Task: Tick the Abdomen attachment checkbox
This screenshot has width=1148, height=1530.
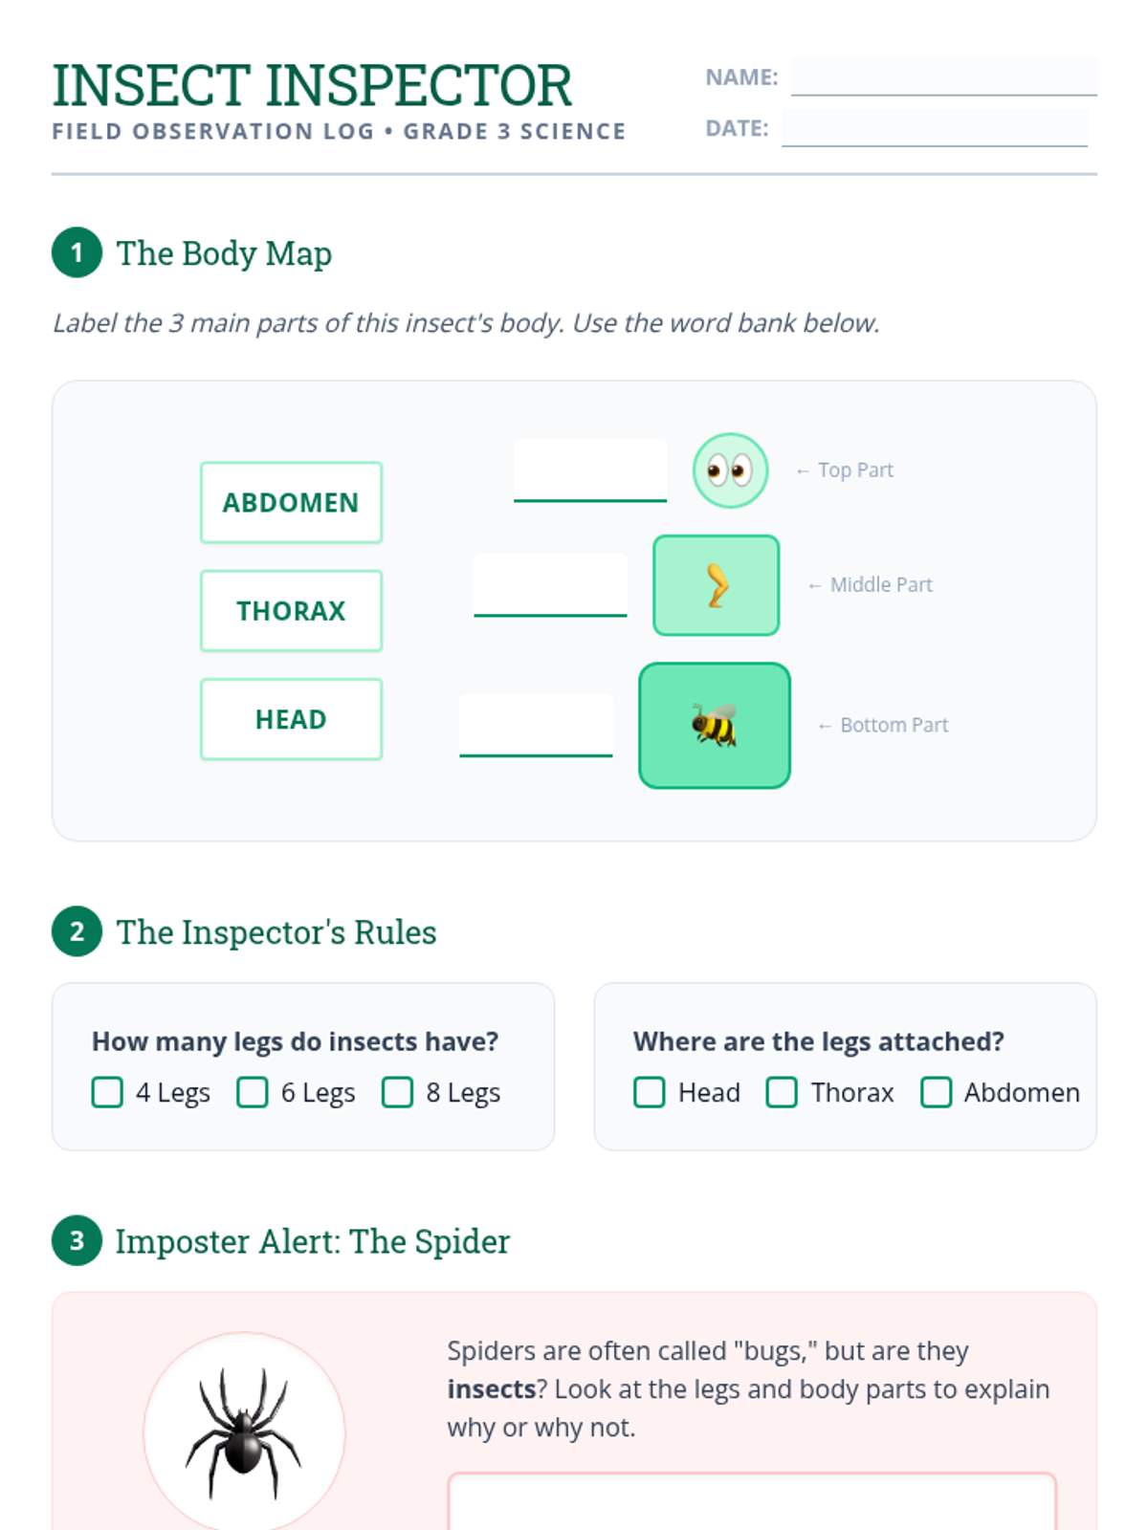Action: pyautogui.click(x=937, y=1092)
